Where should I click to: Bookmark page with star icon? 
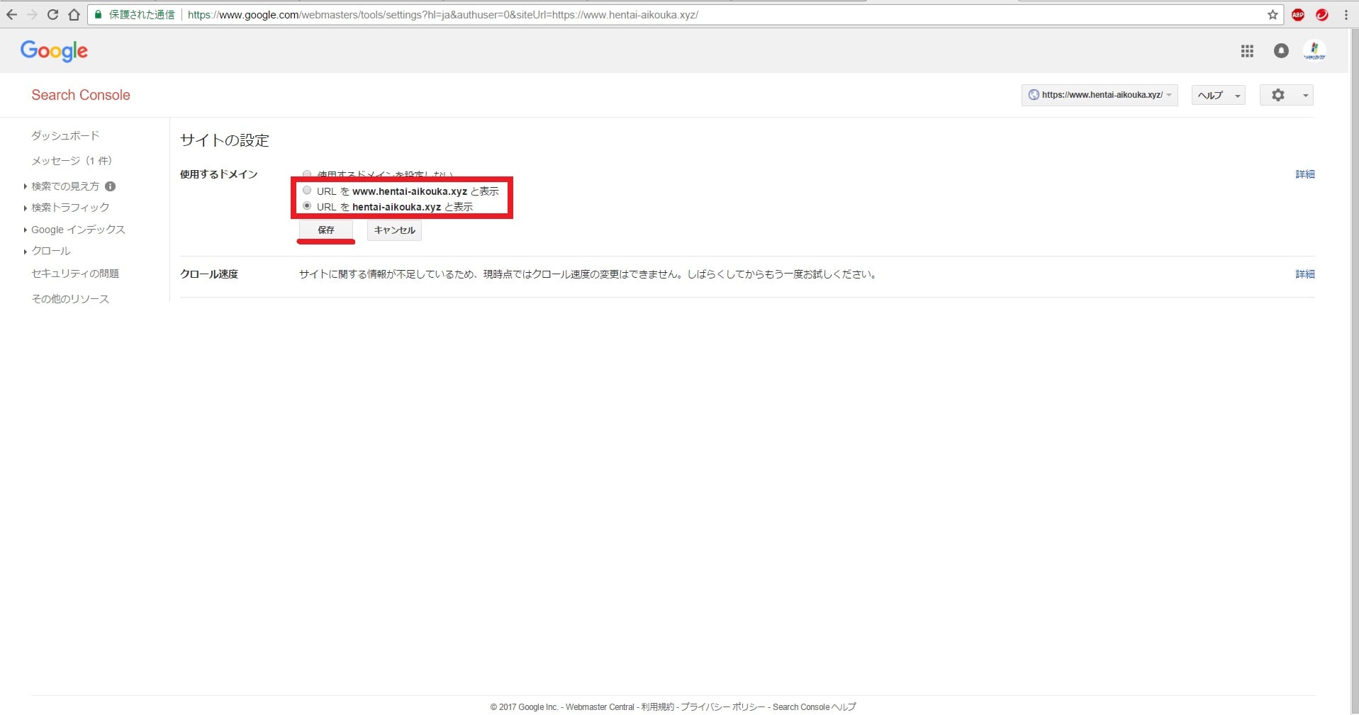(1273, 14)
